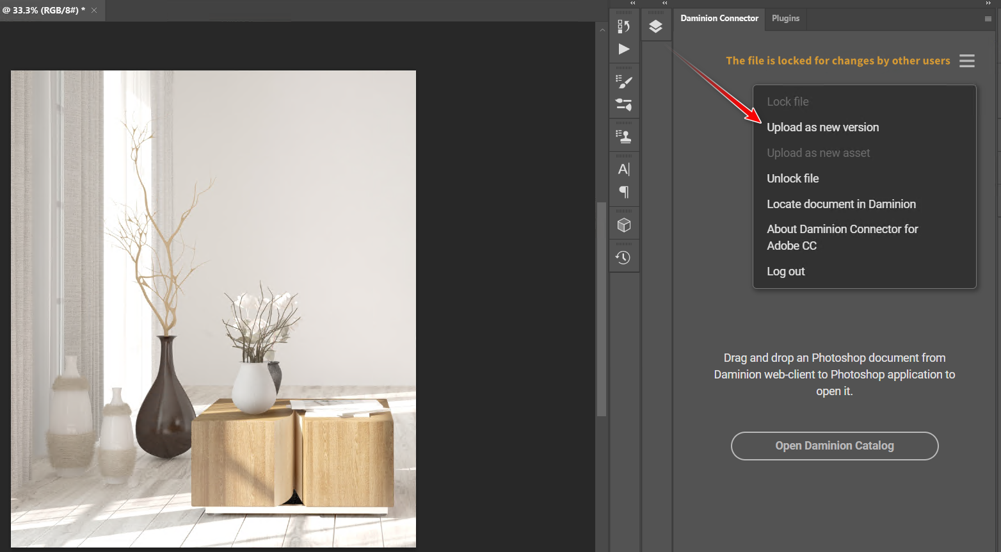Open the Paragraph panel icon
The height and width of the screenshot is (552, 1001).
tap(624, 192)
